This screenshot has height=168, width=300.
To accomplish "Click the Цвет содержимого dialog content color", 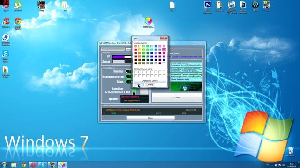I will click(132, 101).
